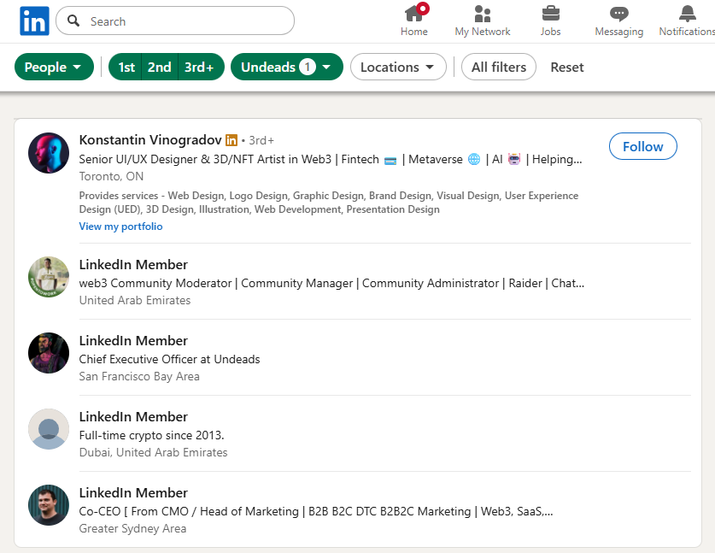Open the Jobs briefcase icon

551,14
